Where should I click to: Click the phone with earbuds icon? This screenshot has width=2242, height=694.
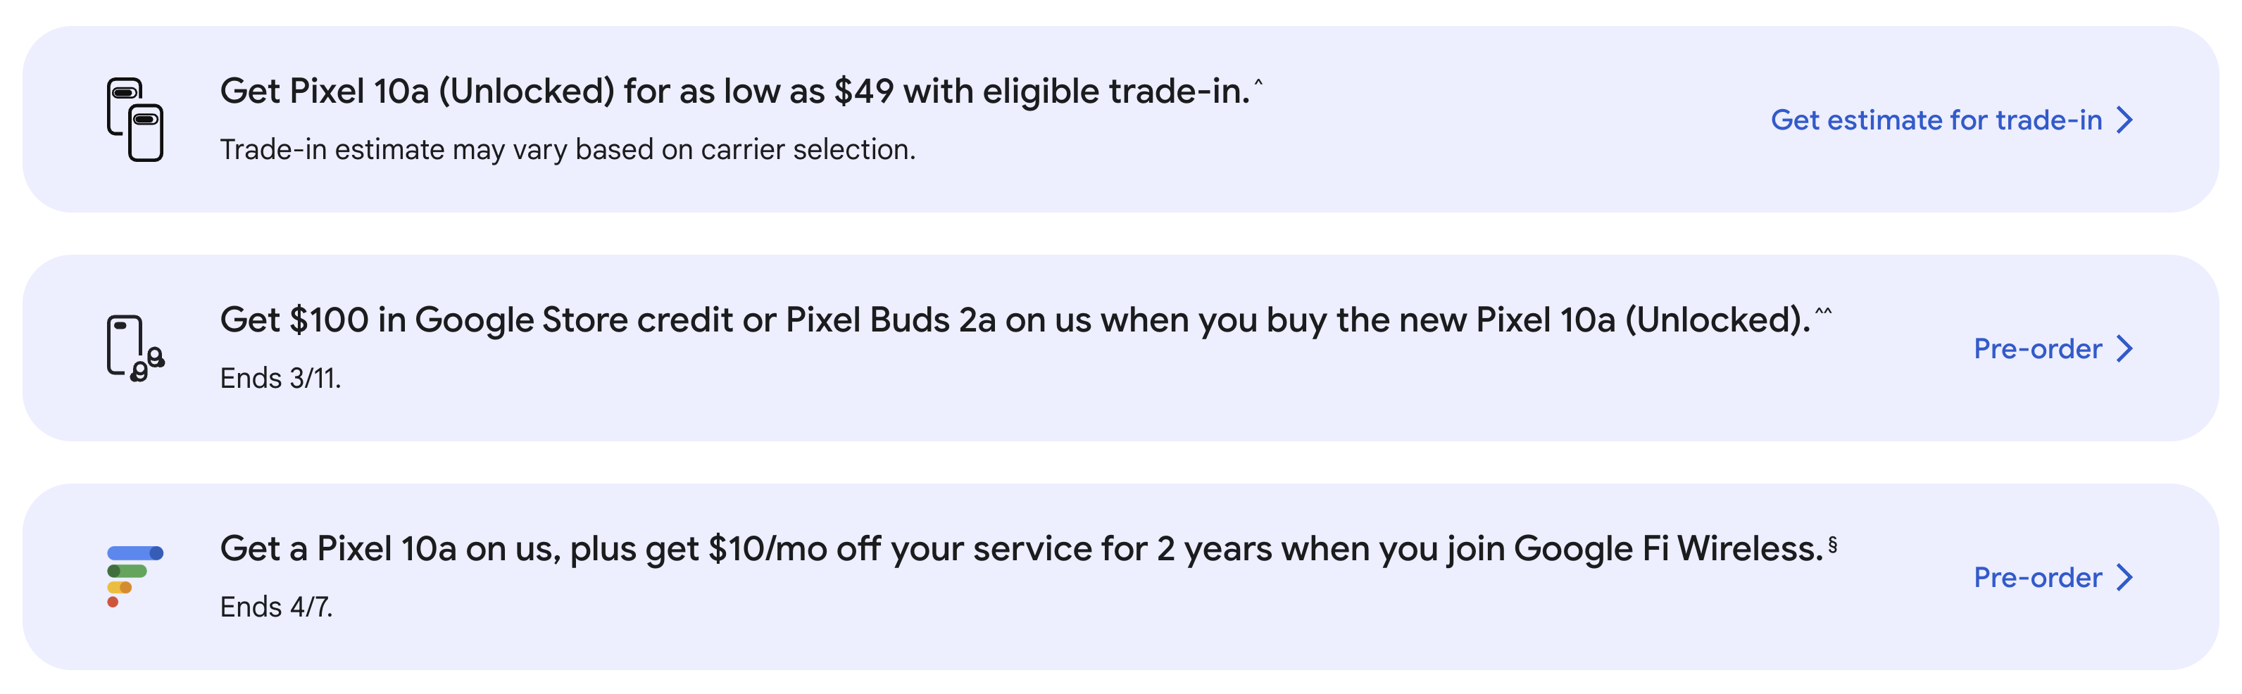(x=135, y=348)
